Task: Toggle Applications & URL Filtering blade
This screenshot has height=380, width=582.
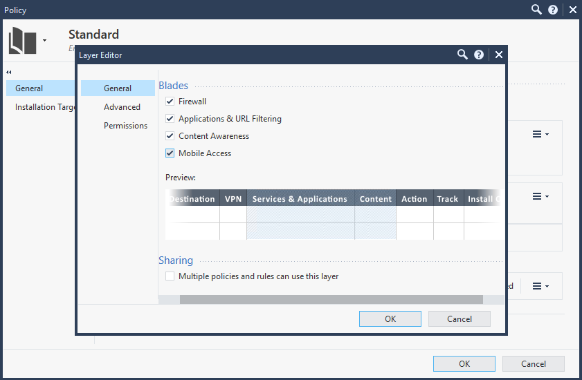Action: tap(170, 119)
